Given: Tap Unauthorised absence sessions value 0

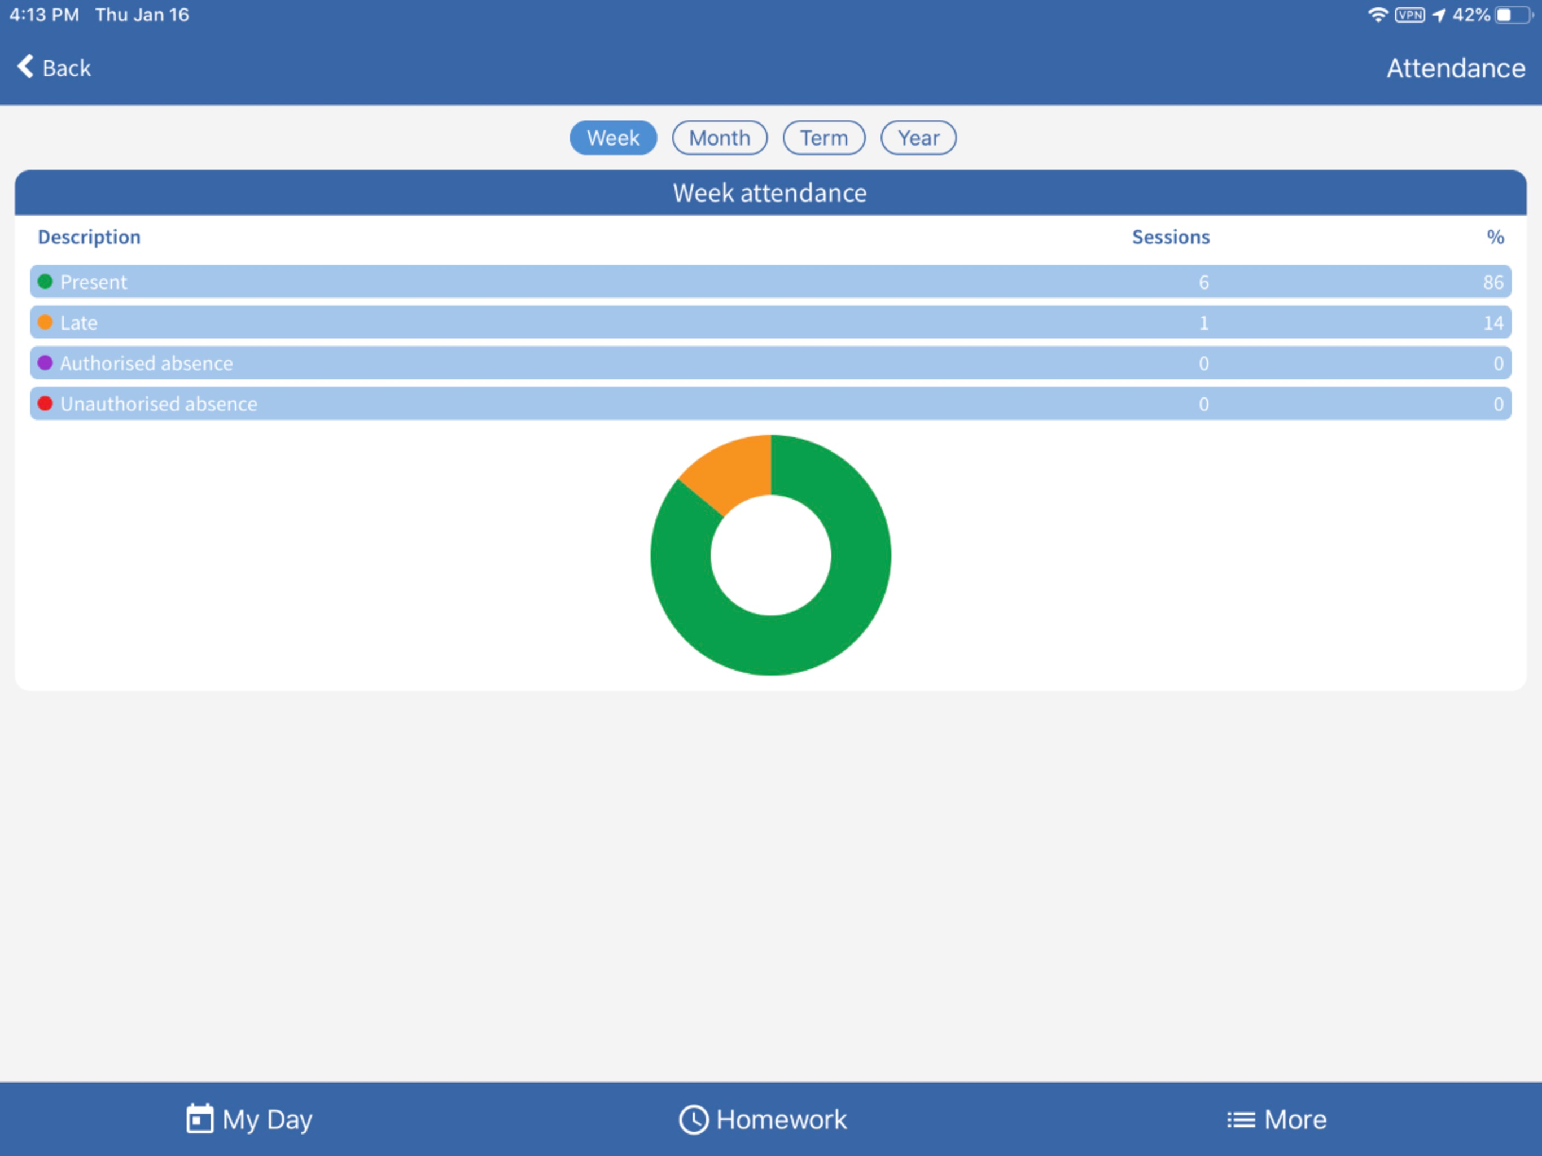Looking at the screenshot, I should [x=1203, y=404].
